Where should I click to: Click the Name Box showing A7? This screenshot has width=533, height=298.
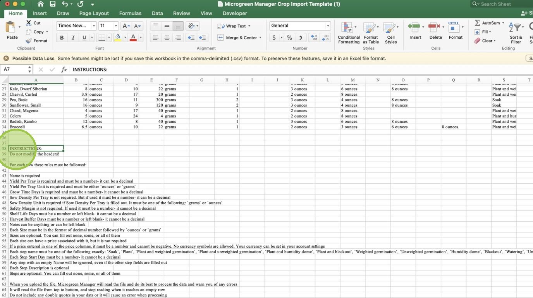16,69
